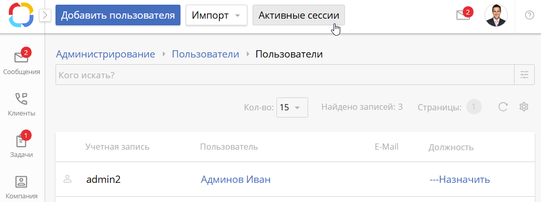Click Добавить пользователя button
The width and height of the screenshot is (541, 202).
[118, 15]
